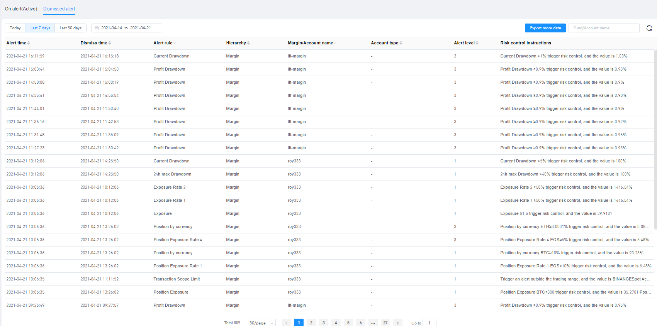Image resolution: width=657 pixels, height=326 pixels.
Task: Open the Dismissed alert tab
Action: click(59, 9)
